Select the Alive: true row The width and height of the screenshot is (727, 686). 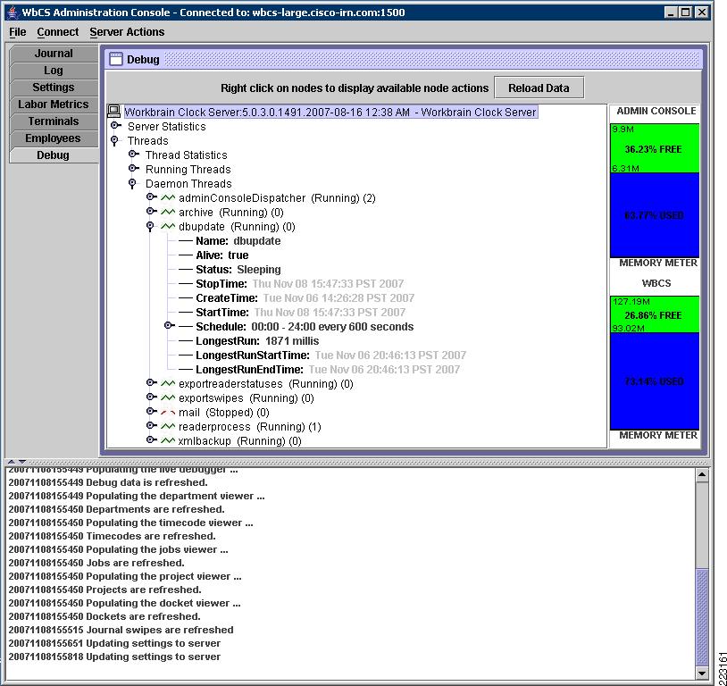point(222,255)
